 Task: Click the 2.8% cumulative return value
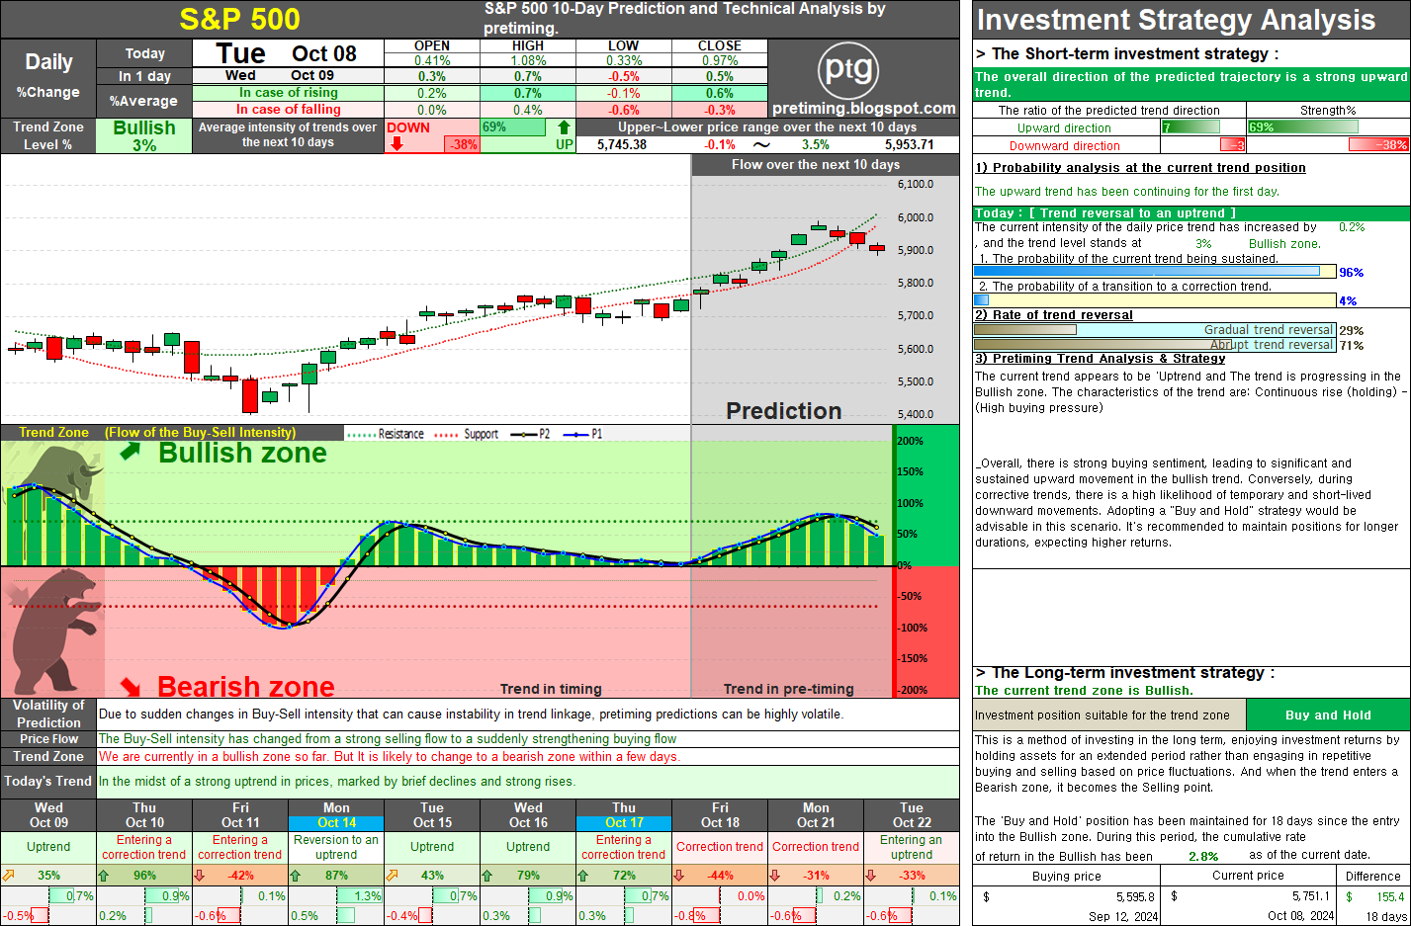click(x=1203, y=856)
